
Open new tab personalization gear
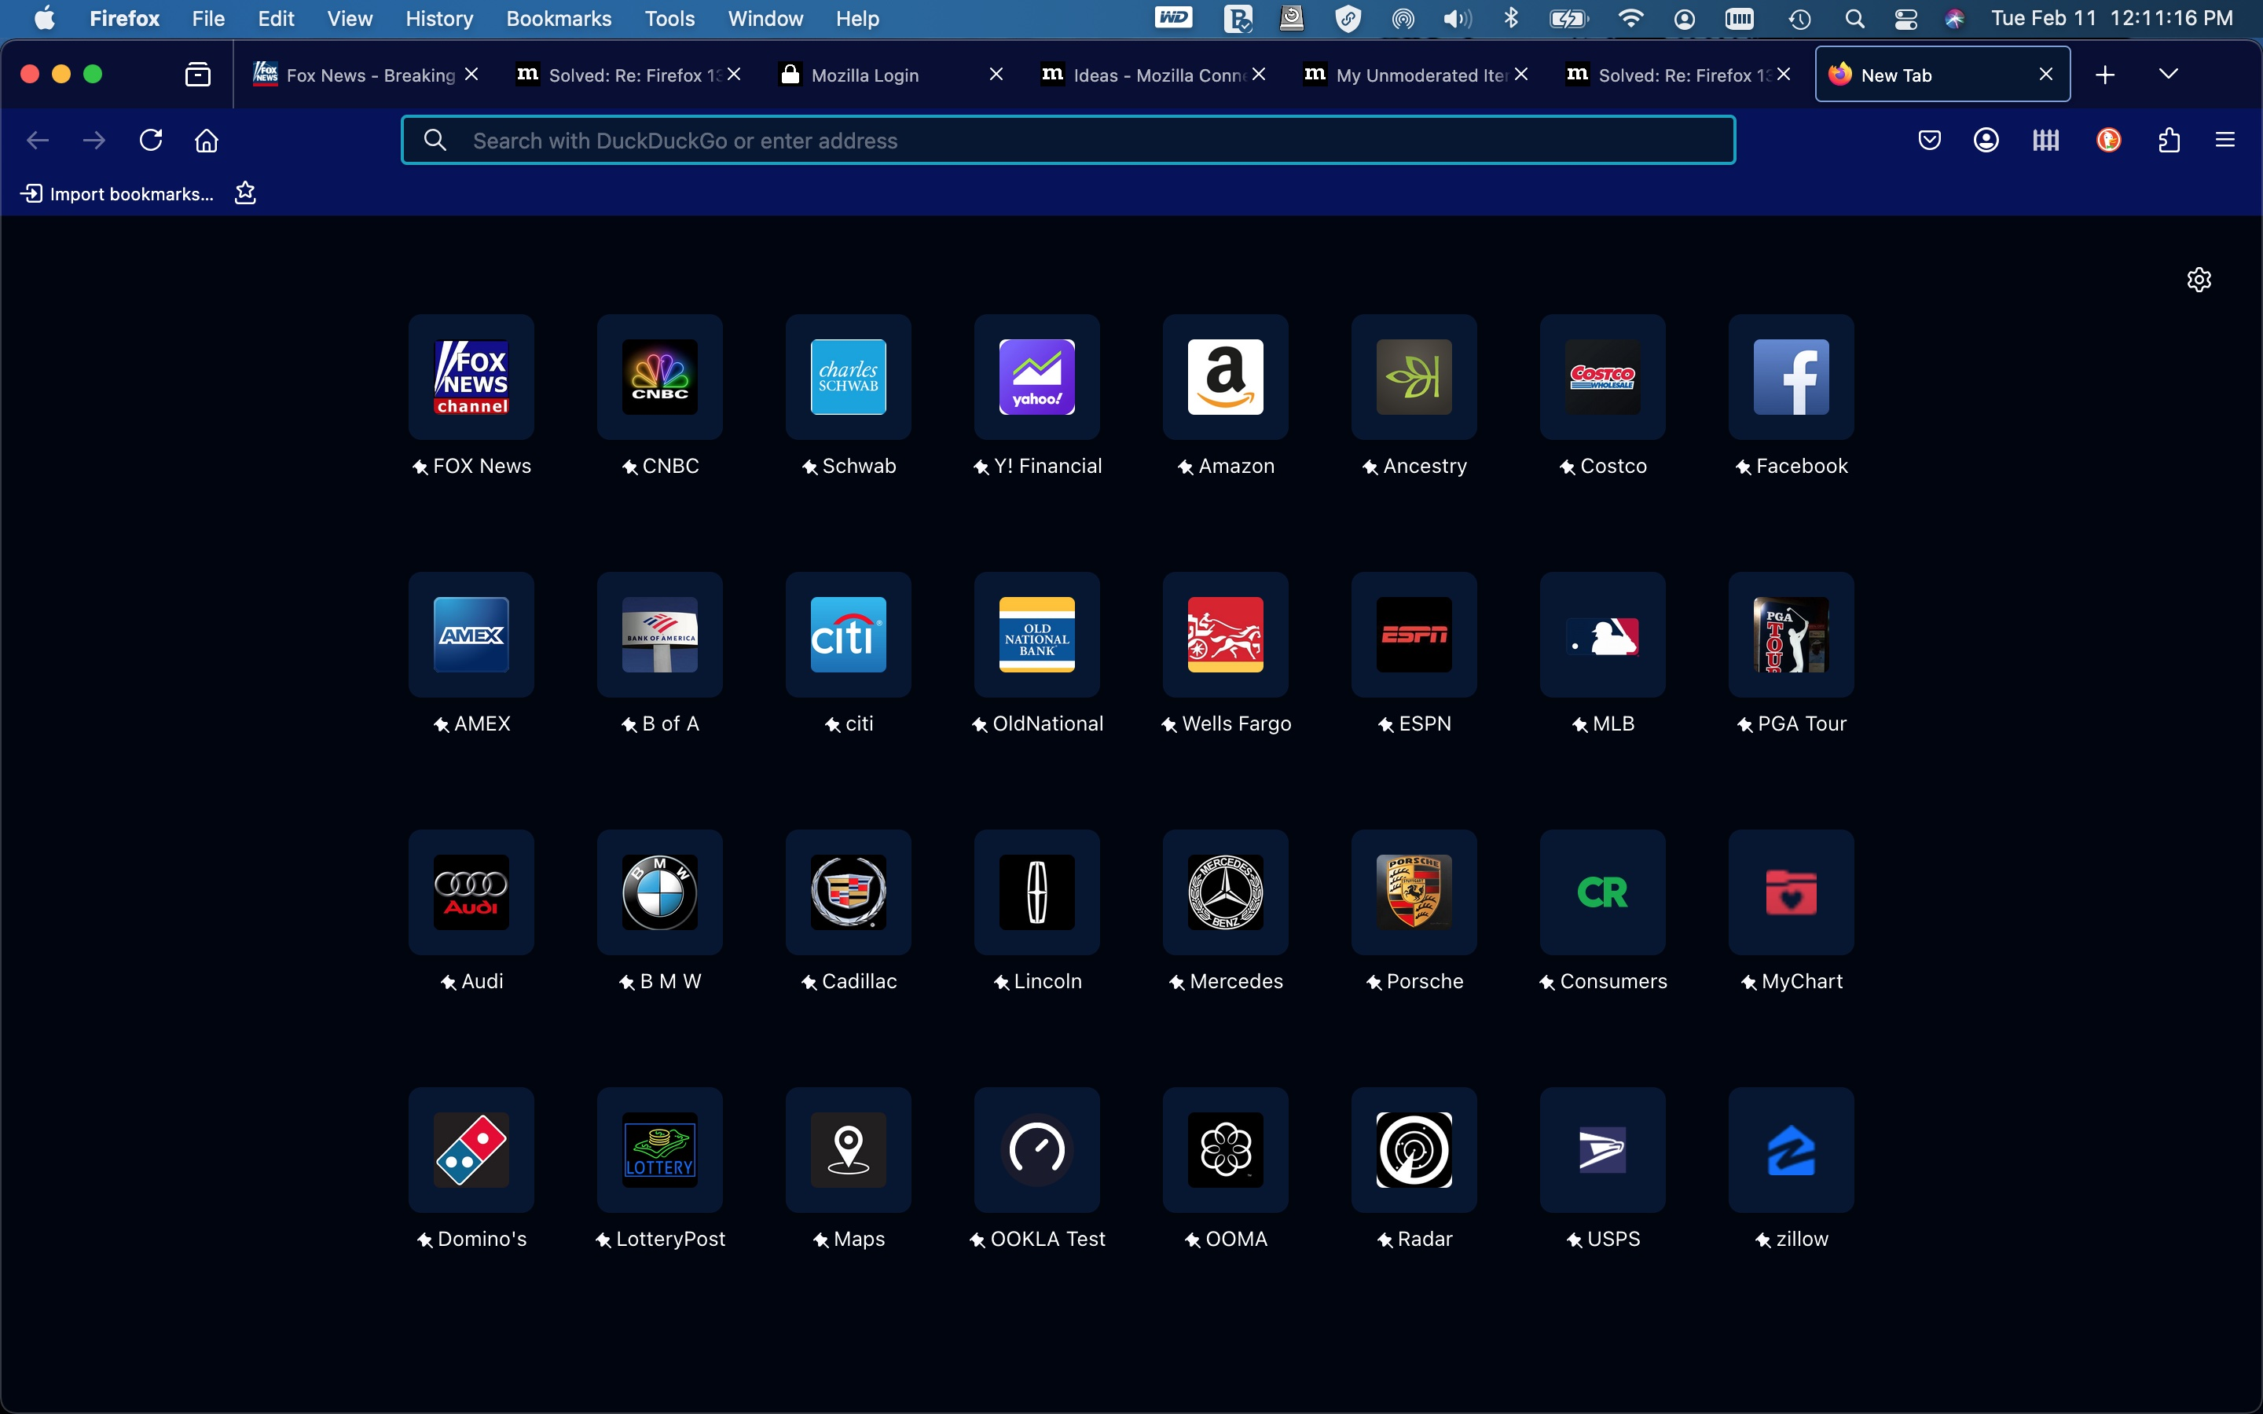click(x=2199, y=280)
